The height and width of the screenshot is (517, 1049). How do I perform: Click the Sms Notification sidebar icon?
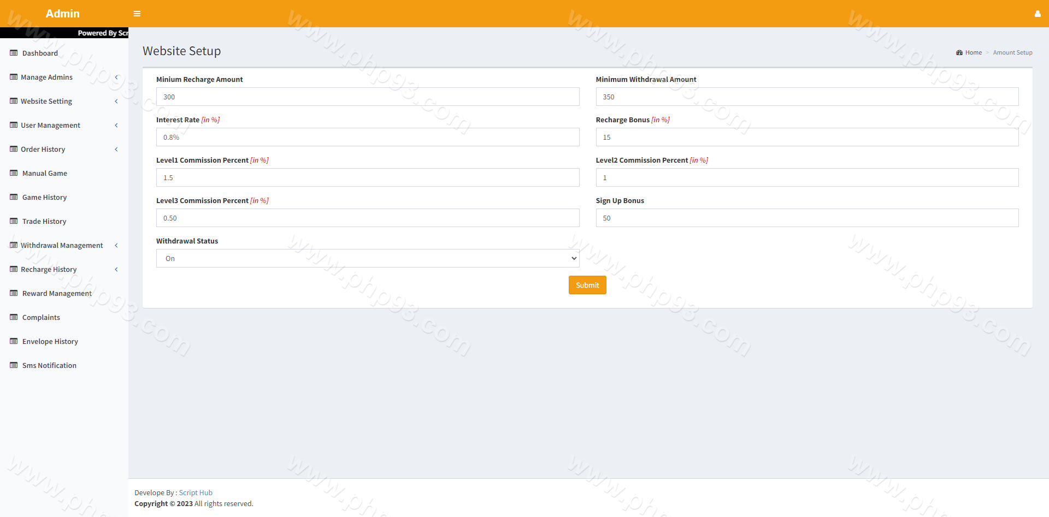(14, 365)
